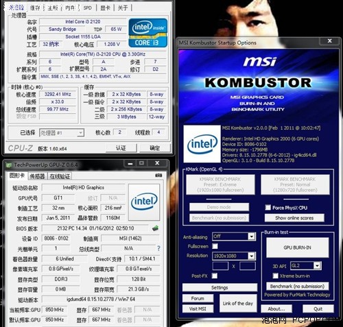Click the Intel Core i3 logo badge
Image resolution: width=343 pixels, height=327 pixels.
(148, 33)
